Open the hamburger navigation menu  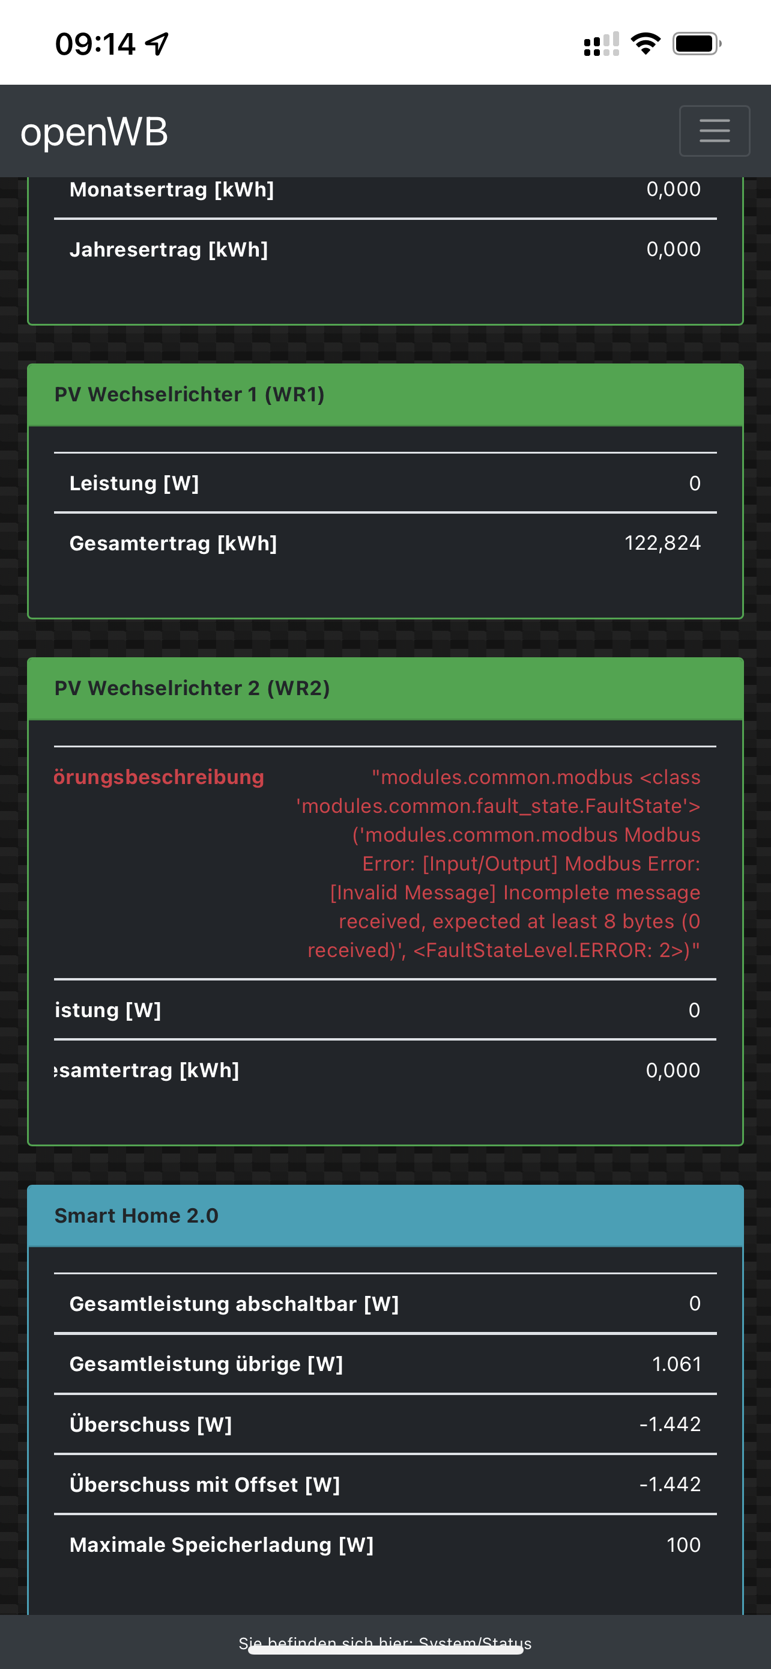click(714, 131)
